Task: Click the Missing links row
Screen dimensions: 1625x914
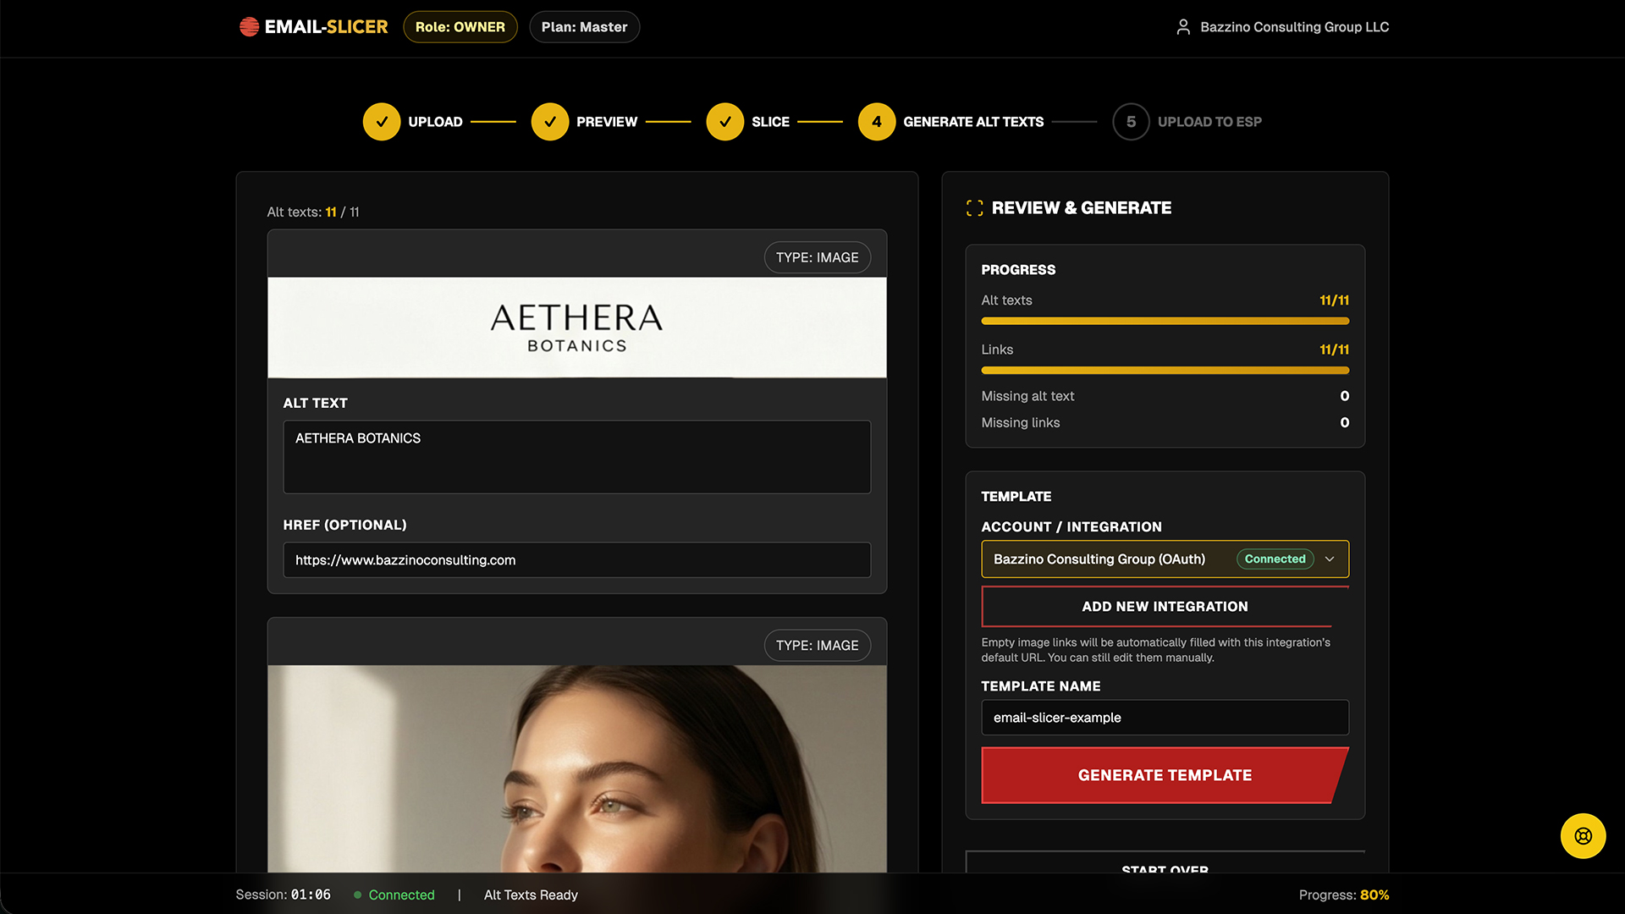Action: pyautogui.click(x=1165, y=422)
